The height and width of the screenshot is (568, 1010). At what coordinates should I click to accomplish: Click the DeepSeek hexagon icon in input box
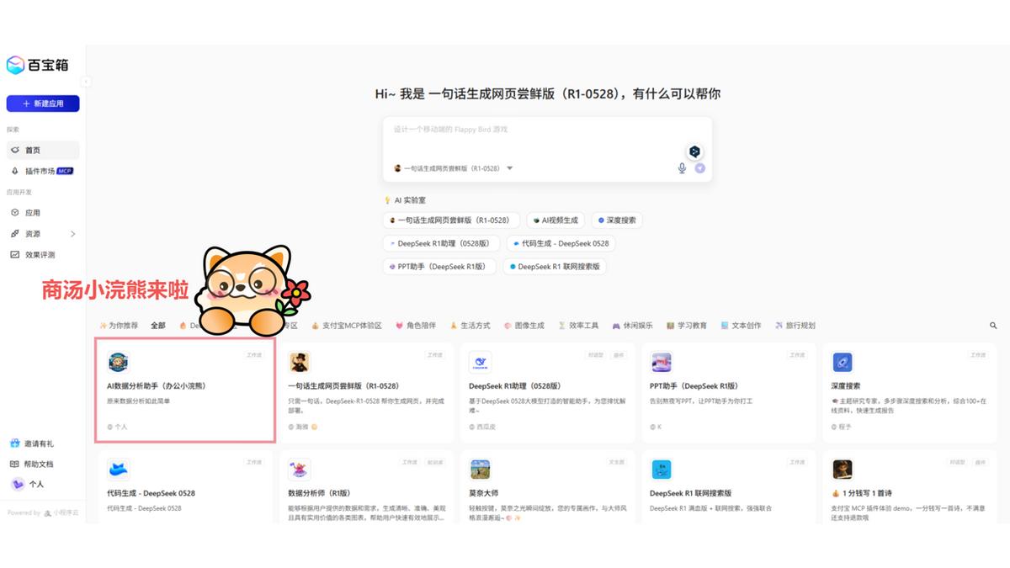coord(694,151)
